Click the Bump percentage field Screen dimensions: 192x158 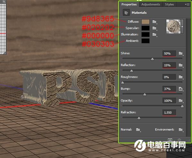point(169,89)
